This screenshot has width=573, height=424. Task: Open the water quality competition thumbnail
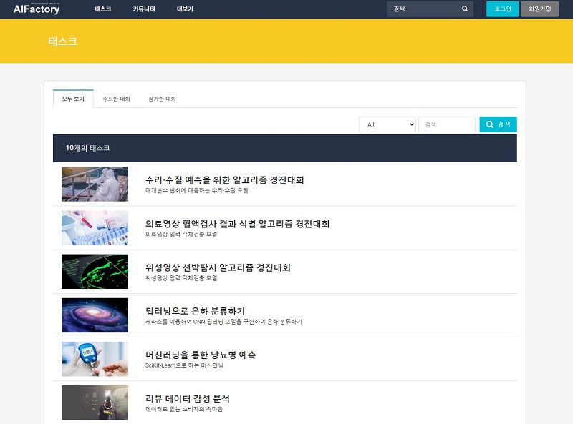[x=95, y=184]
